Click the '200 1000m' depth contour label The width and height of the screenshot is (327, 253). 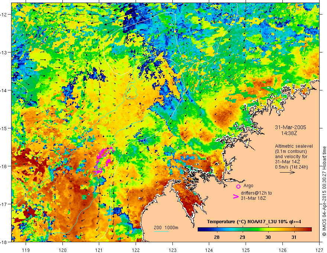click(x=166, y=228)
